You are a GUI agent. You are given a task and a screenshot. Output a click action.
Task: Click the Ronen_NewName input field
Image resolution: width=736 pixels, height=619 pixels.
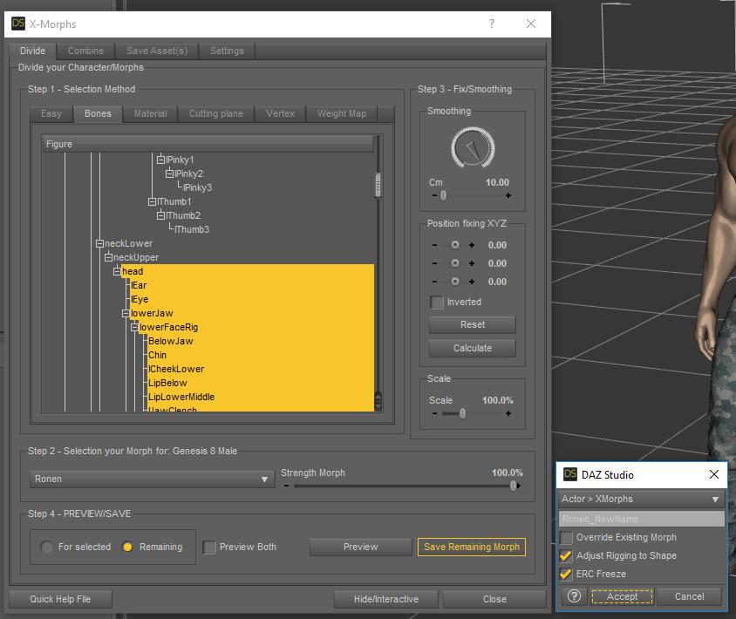click(x=641, y=519)
